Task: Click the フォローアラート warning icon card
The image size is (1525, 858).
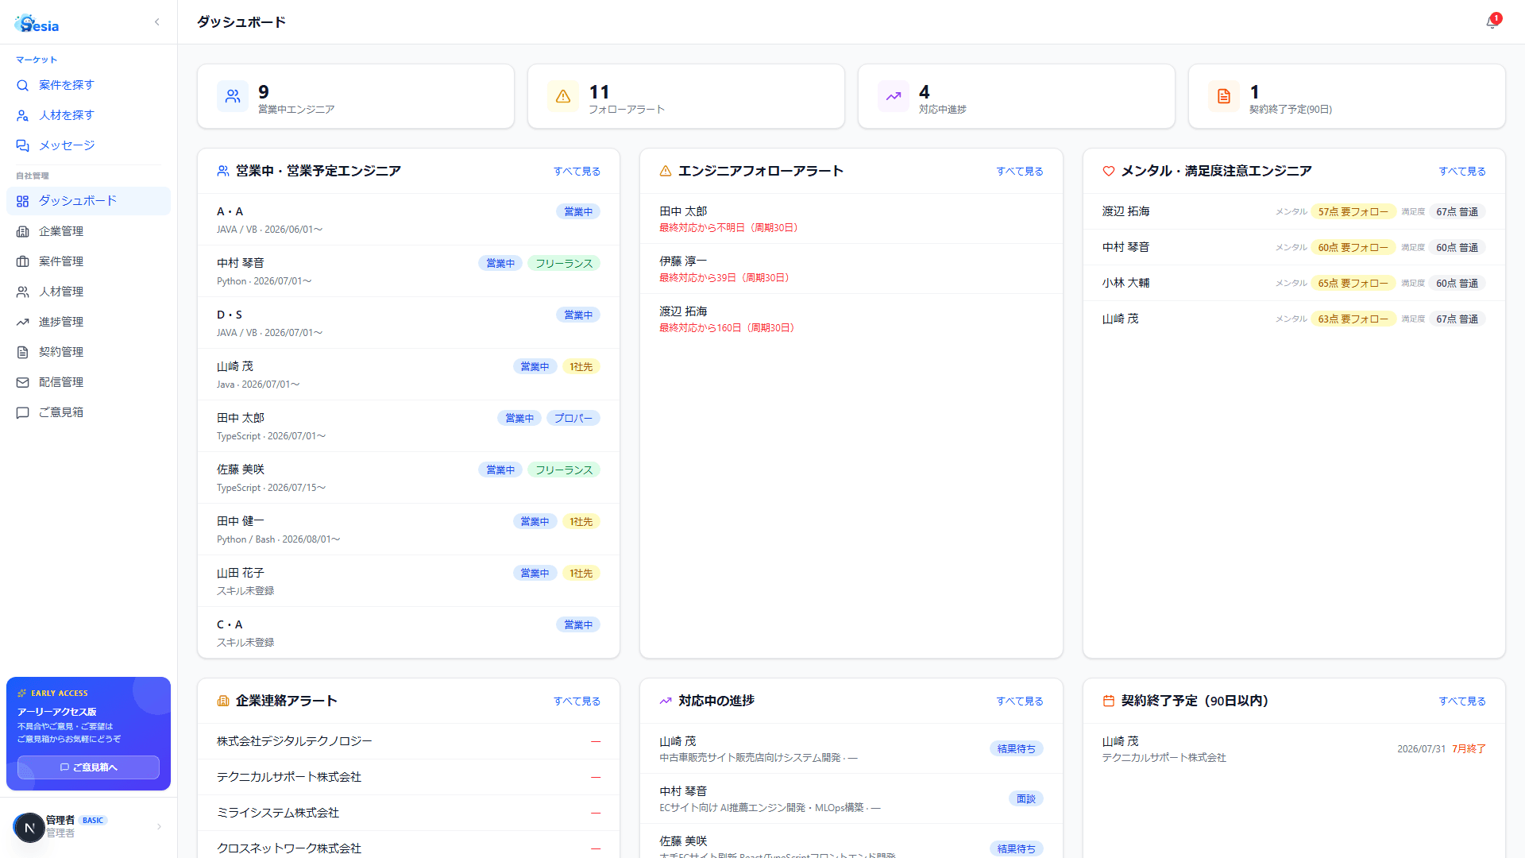Action: (x=686, y=96)
